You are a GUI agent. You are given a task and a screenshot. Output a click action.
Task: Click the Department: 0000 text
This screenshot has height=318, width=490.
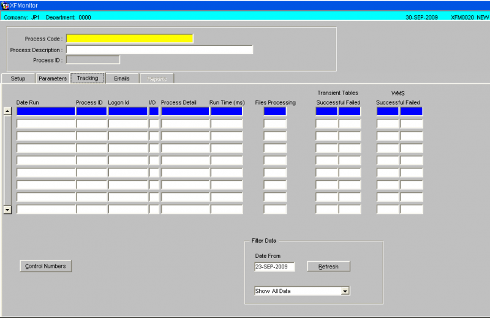click(69, 18)
